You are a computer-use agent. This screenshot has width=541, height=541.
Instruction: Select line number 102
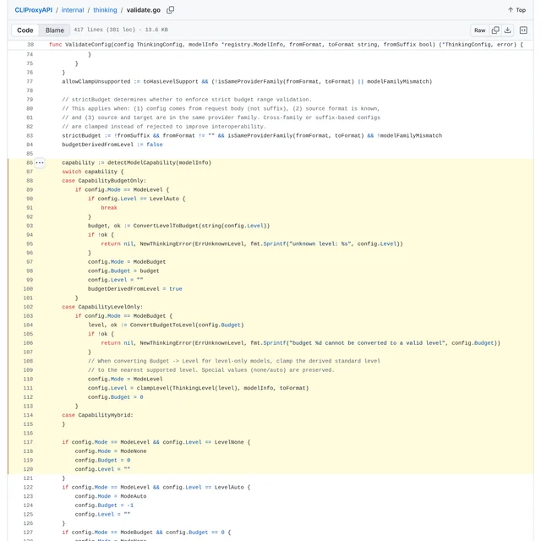(28, 307)
